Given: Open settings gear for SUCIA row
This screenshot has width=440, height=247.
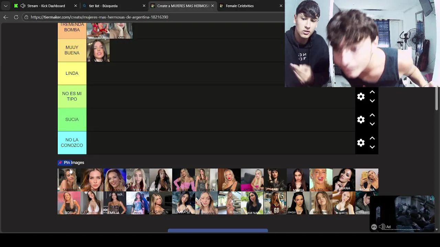Looking at the screenshot, I should [361, 120].
